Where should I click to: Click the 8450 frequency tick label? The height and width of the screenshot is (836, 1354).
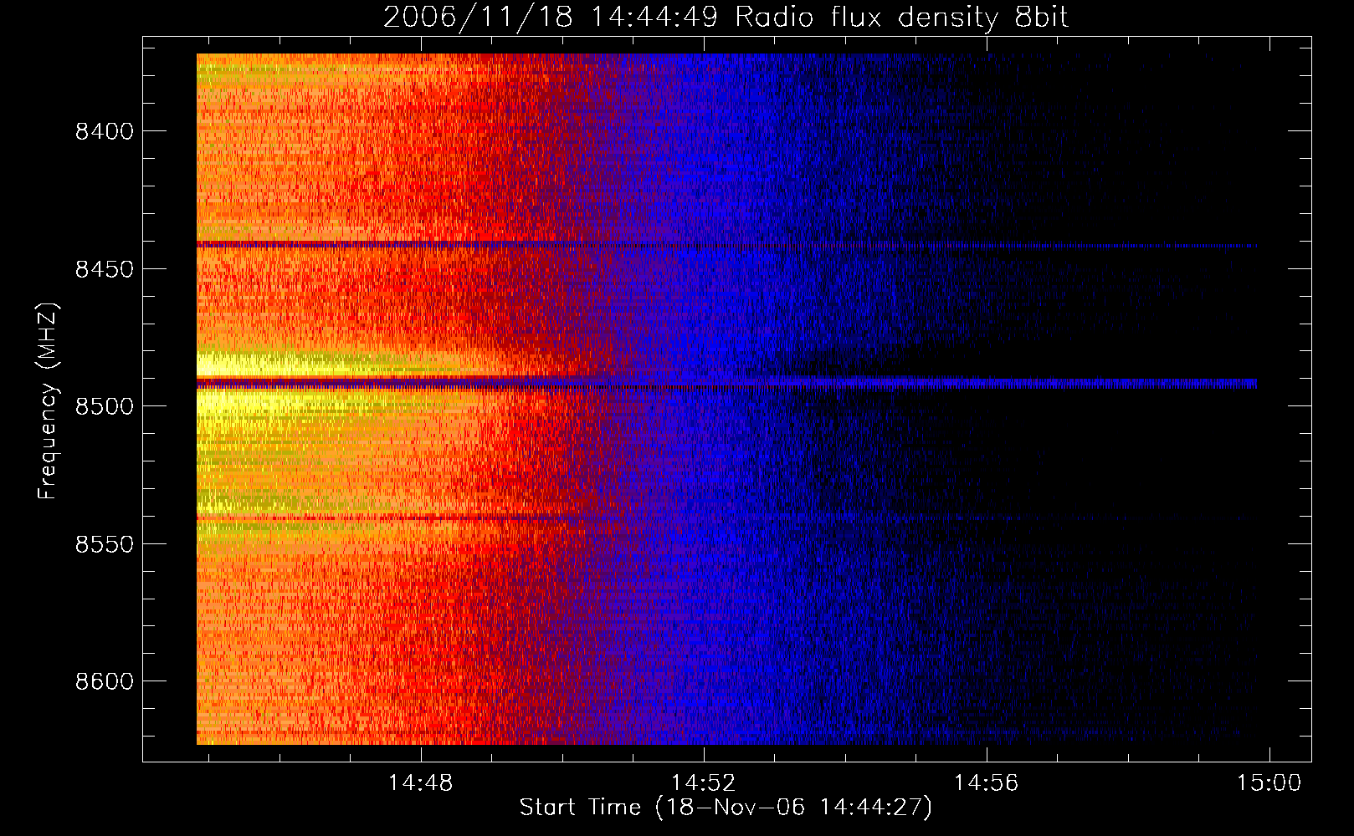click(x=105, y=269)
